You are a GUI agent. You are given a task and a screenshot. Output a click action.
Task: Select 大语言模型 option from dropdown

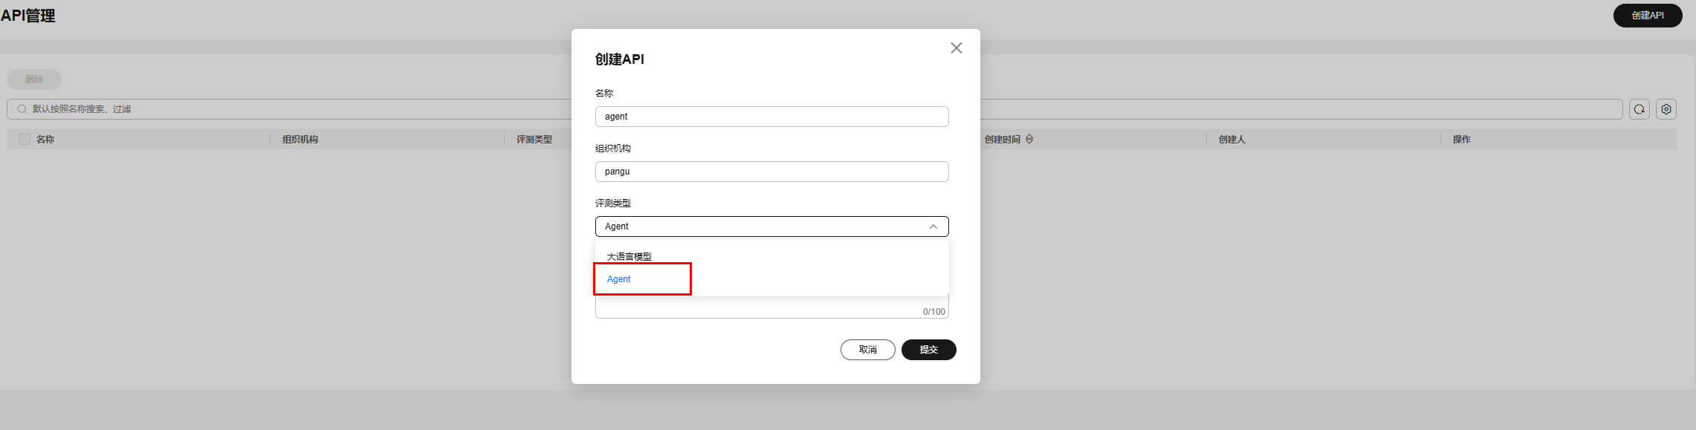coord(629,257)
